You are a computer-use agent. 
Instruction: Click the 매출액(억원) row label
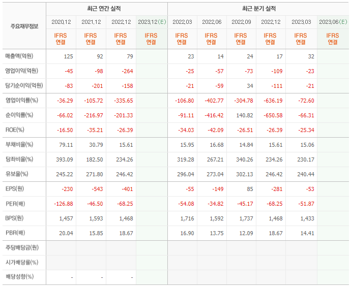click(x=19, y=56)
